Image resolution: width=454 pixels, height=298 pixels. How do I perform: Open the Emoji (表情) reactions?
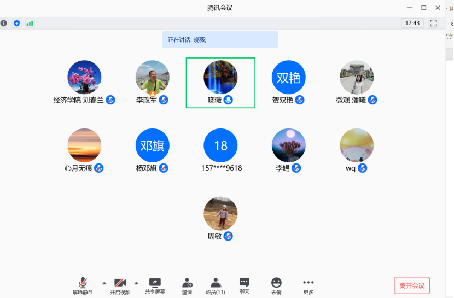(277, 285)
